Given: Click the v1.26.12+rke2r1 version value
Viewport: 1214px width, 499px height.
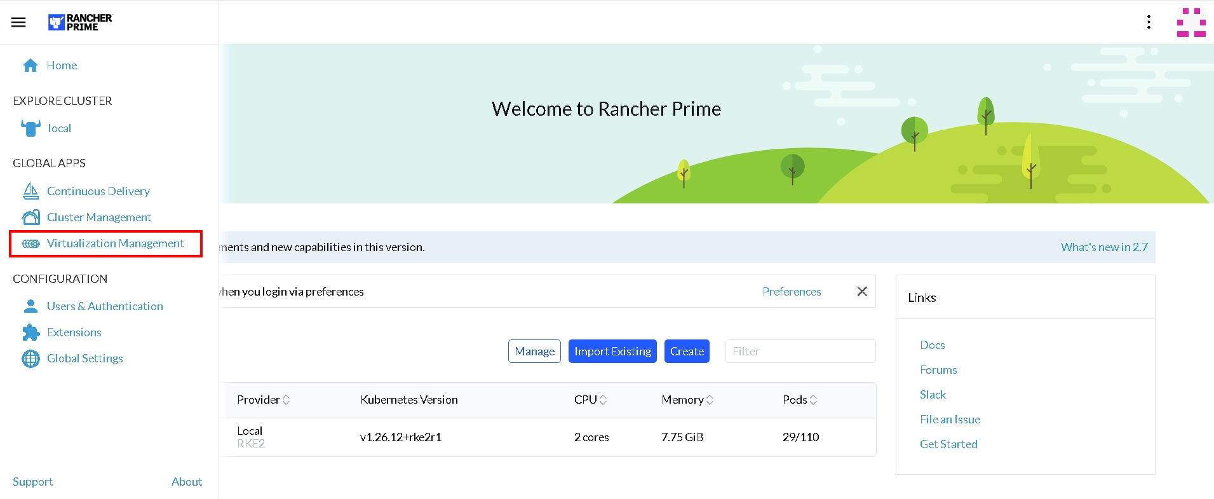Looking at the screenshot, I should (401, 437).
